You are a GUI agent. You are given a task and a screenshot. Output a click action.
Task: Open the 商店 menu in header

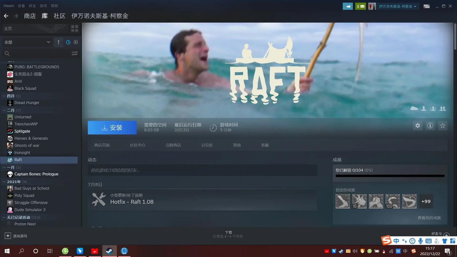pos(30,16)
